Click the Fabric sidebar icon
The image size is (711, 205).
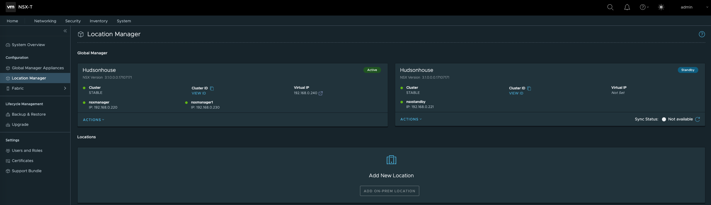coord(8,89)
